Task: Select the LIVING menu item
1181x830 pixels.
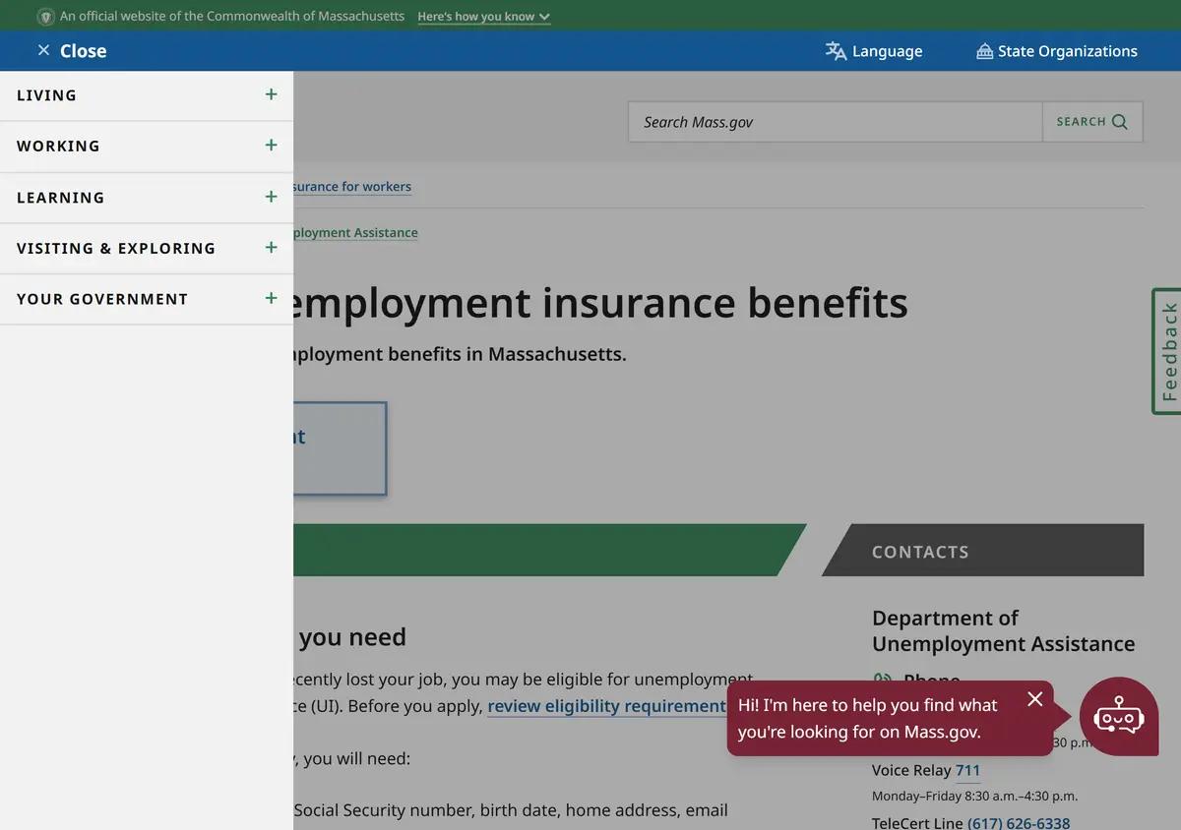Action: 147,95
